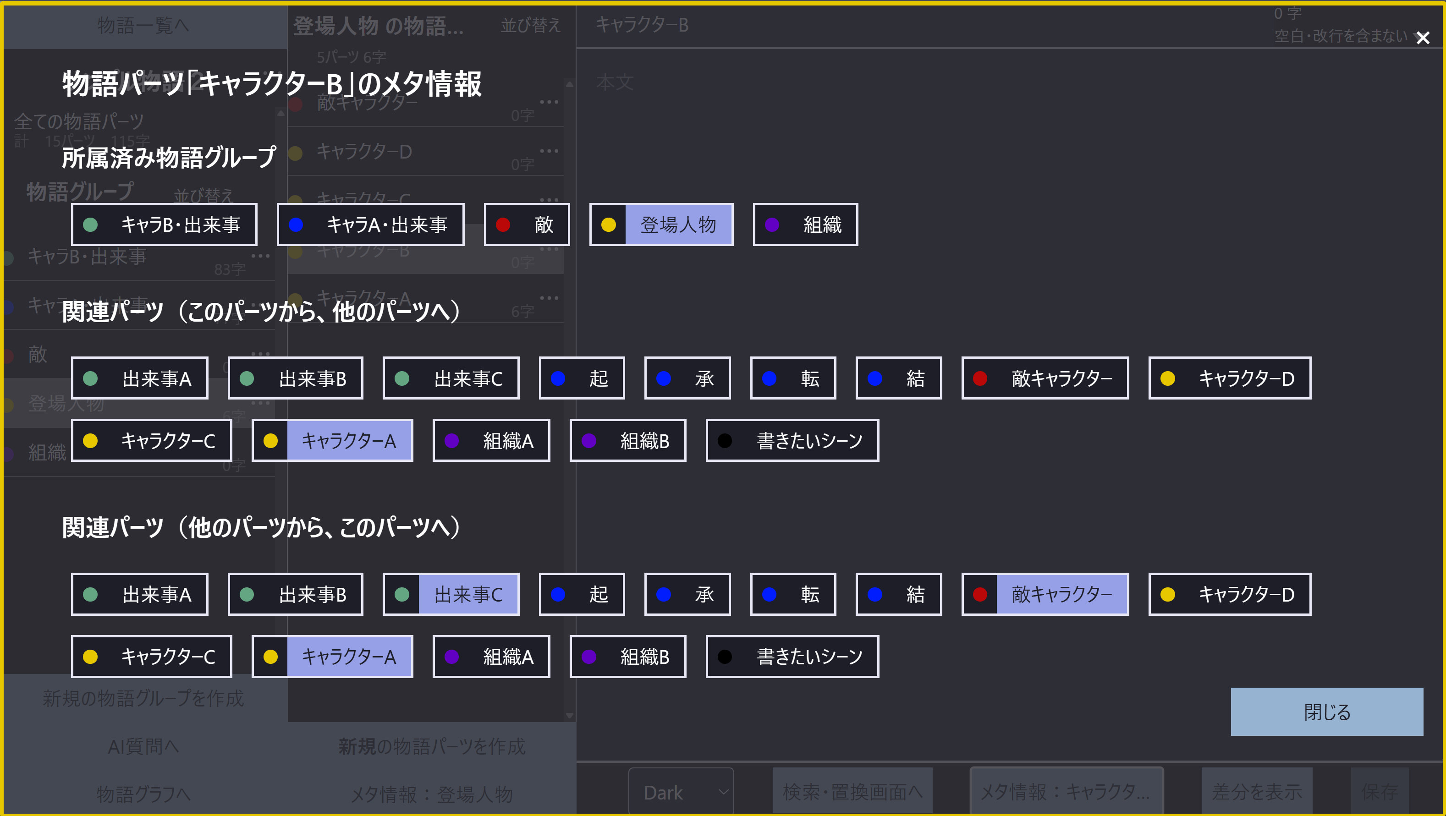Toggle group キャラA・出来事 membership
This screenshot has height=816, width=1446.
coord(370,225)
